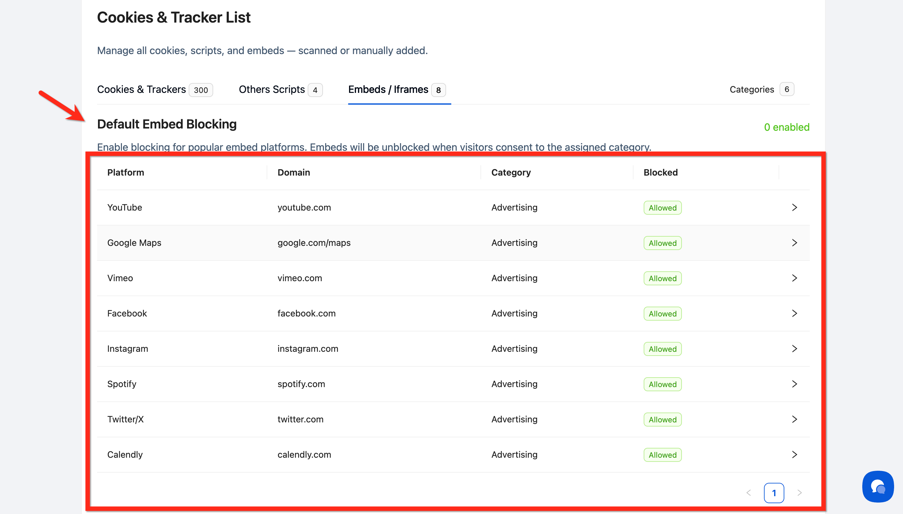Open the chat support widget
The height and width of the screenshot is (514, 903).
coord(878,486)
